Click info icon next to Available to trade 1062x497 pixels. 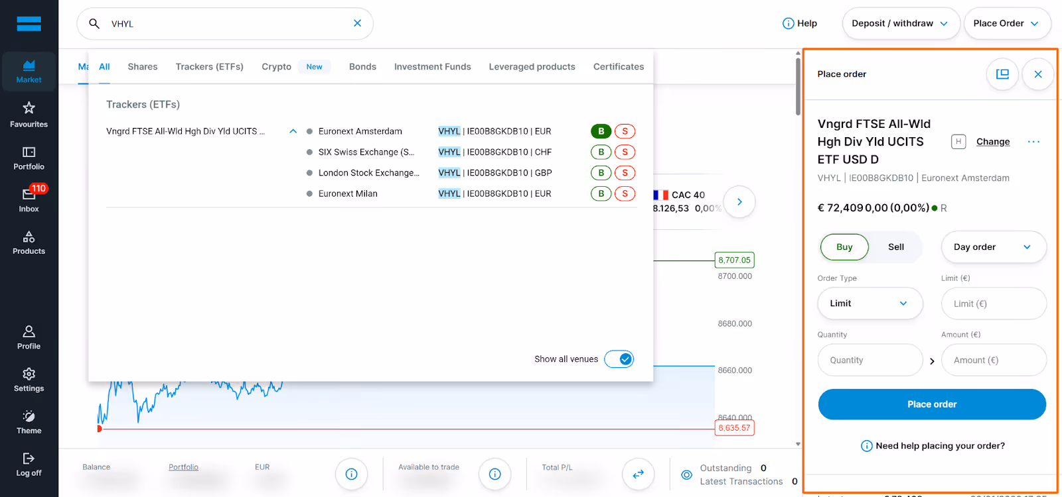[494, 474]
